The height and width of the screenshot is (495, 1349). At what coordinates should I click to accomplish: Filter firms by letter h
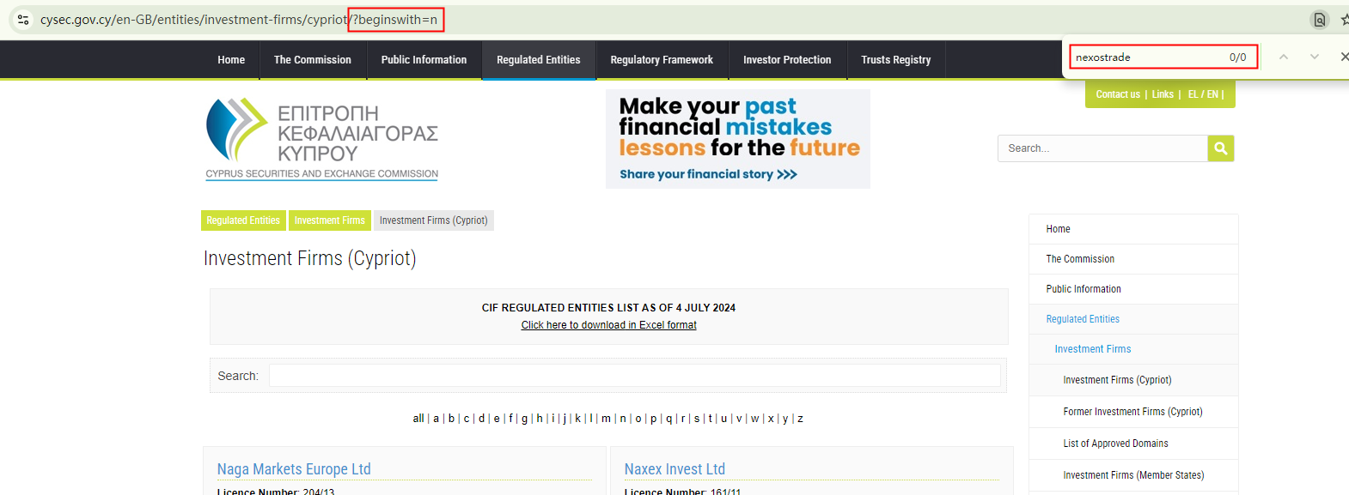coord(540,419)
